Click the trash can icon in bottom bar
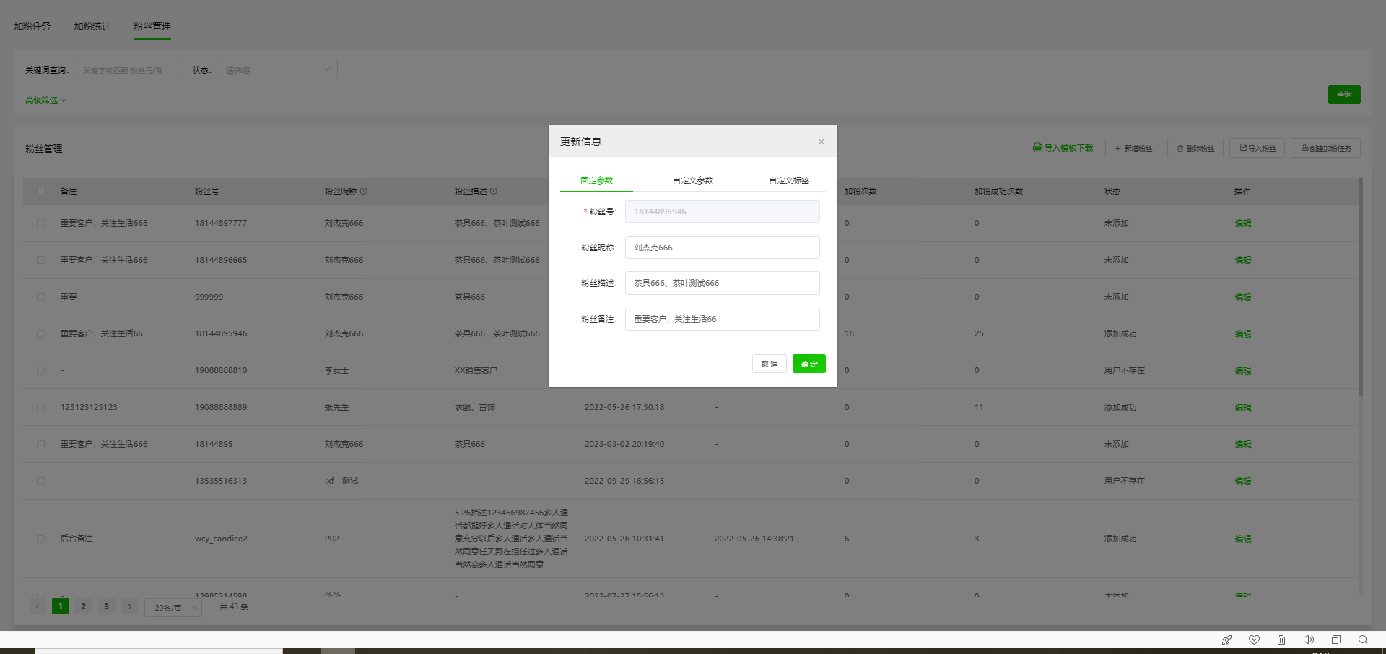The width and height of the screenshot is (1386, 654). pyautogui.click(x=1281, y=640)
